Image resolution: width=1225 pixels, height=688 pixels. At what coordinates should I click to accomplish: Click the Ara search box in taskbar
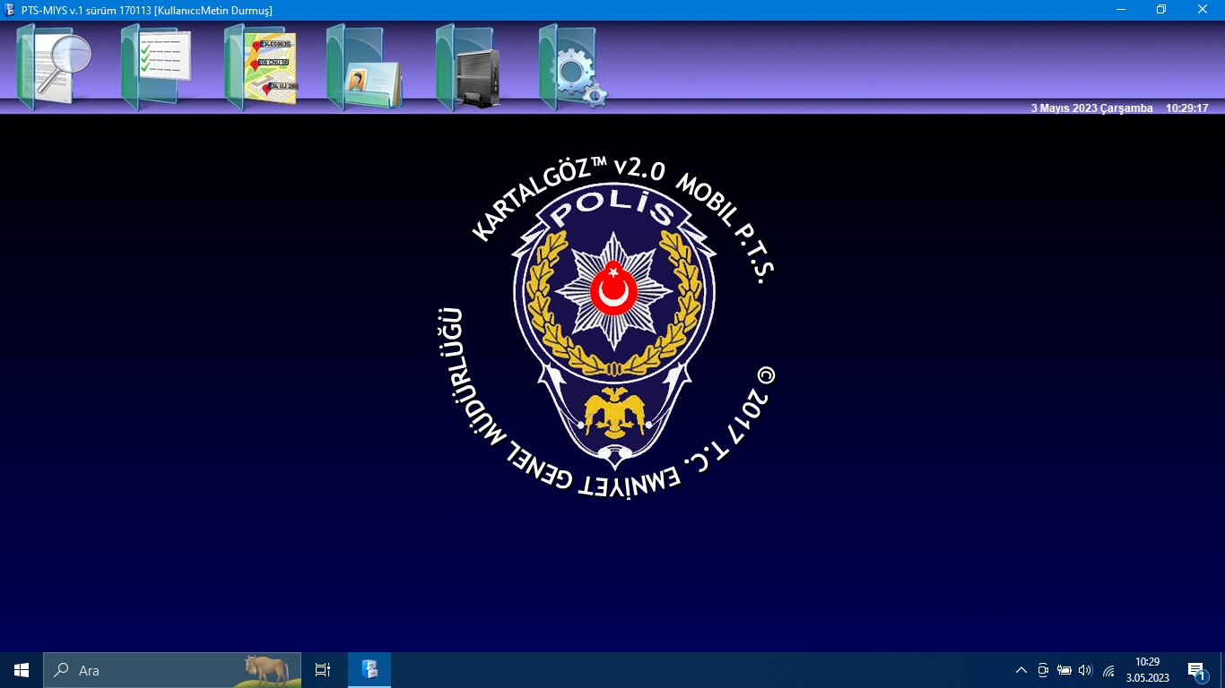(x=172, y=670)
